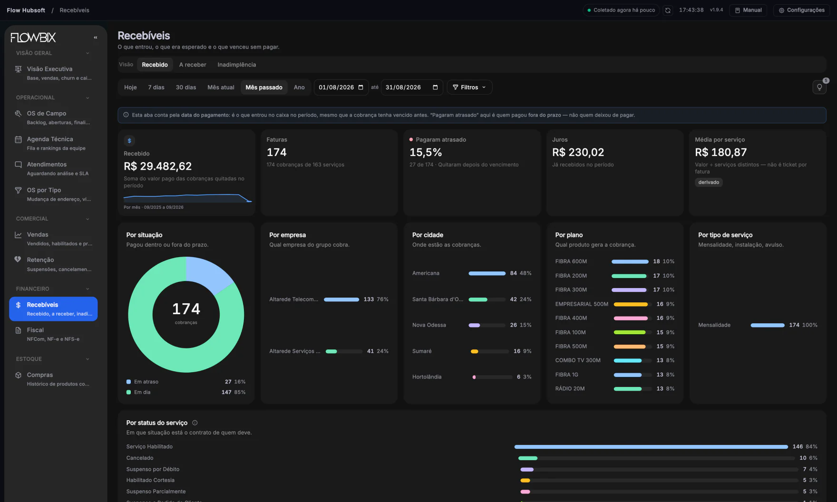This screenshot has height=502, width=837.
Task: Click the info icon beside Por status do serviço
Action: [195, 423]
